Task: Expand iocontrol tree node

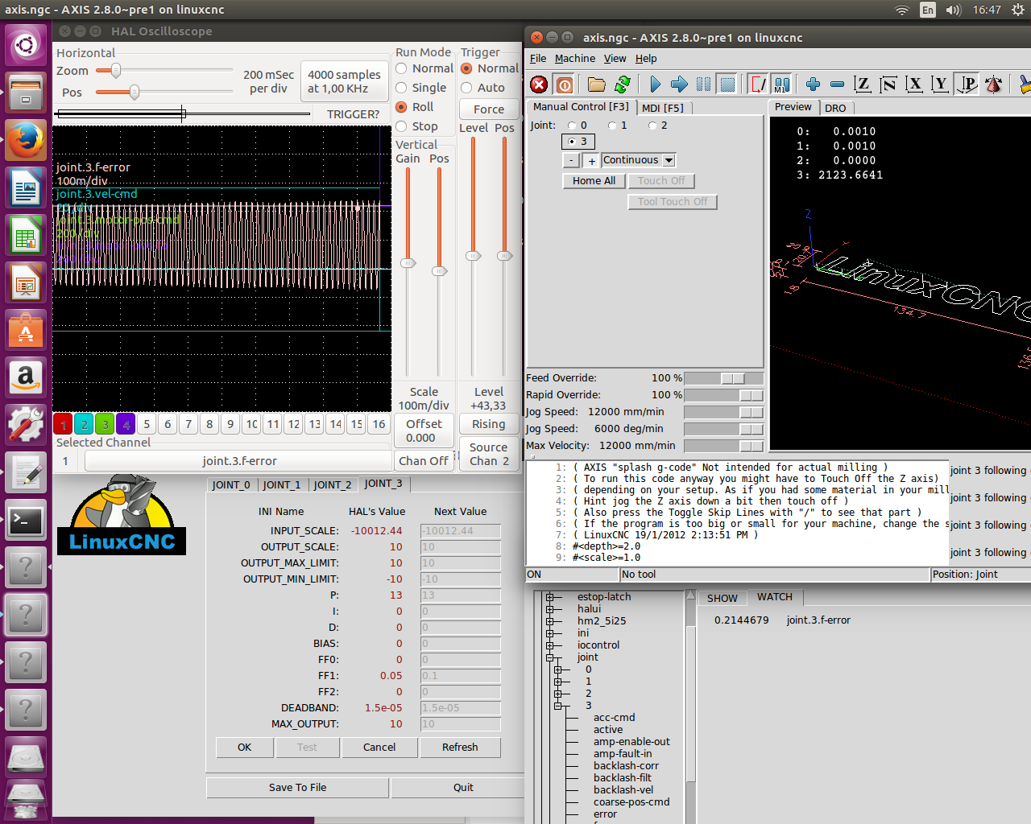Action: click(x=550, y=645)
